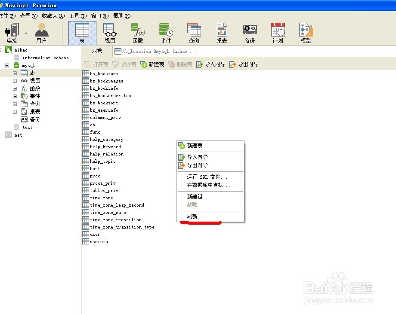Select the time_zone_transition_type table
The image size is (396, 314).
[x=122, y=227]
